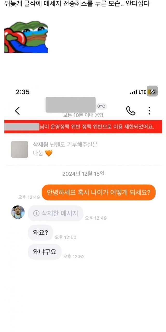Tap the 삭제한 메시지 bubble
Viewport: 166px width, 332px height.
(x=56, y=213)
